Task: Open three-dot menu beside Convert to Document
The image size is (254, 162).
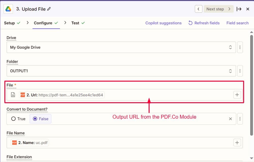Action: 240,119
